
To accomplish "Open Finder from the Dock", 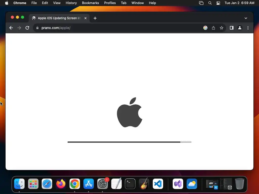I will coord(19,184).
